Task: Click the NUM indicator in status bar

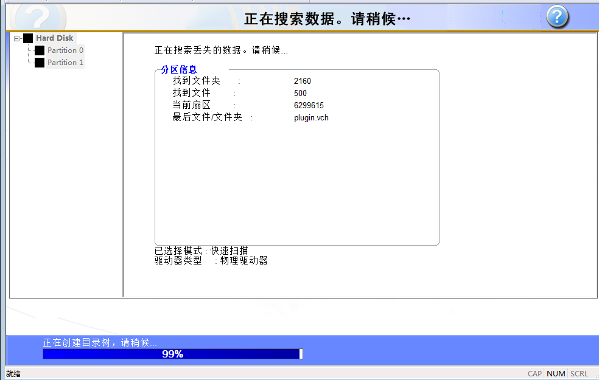Action: coord(556,374)
